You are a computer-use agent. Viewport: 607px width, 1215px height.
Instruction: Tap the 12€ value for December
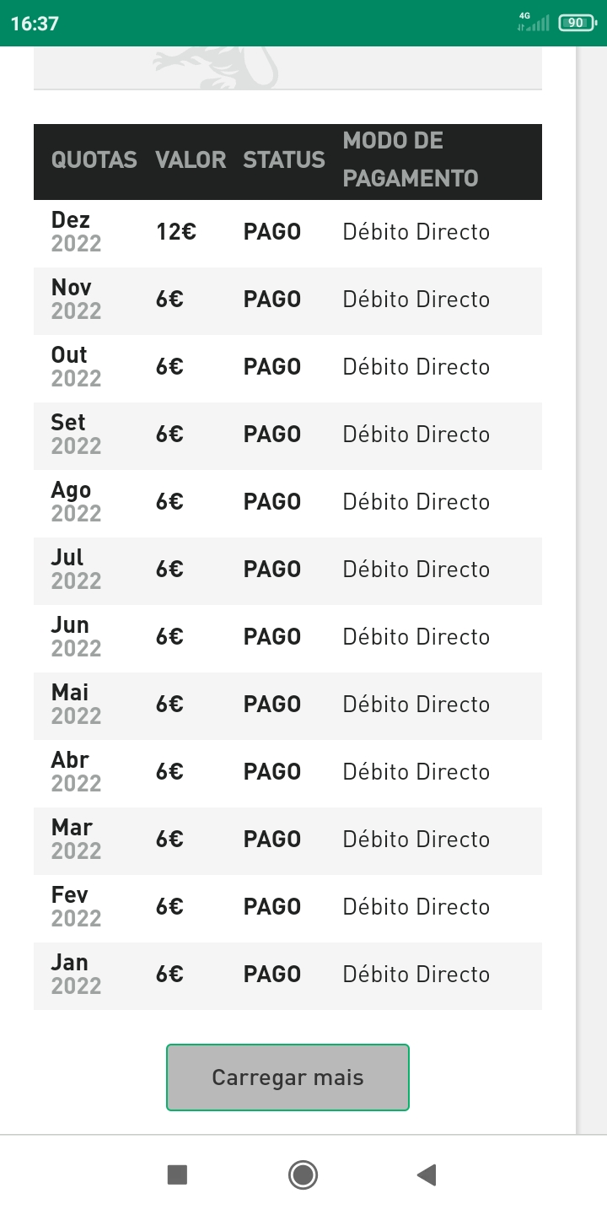pyautogui.click(x=176, y=232)
